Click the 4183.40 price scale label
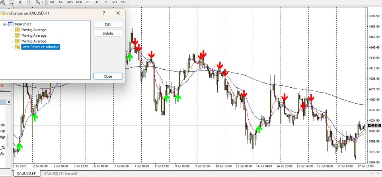This screenshot has width=382, height=177. tap(374, 26)
